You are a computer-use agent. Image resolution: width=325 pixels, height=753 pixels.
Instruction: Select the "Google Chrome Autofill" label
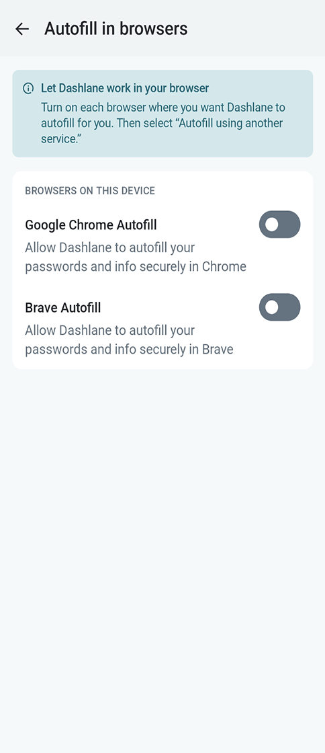coord(91,225)
